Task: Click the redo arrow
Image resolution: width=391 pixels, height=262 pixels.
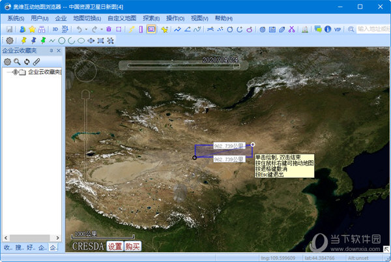Action: (94, 29)
